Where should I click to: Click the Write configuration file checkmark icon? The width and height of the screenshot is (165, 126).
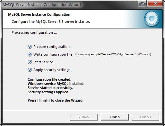click(30, 54)
